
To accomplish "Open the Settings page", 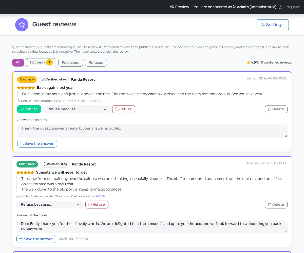I will coord(273,25).
